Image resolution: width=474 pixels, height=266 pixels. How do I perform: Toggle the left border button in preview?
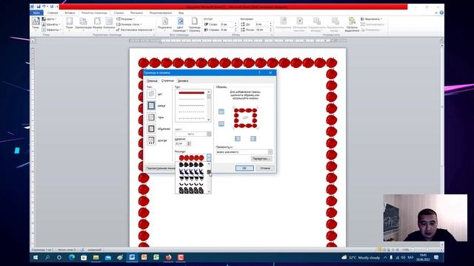point(238,138)
